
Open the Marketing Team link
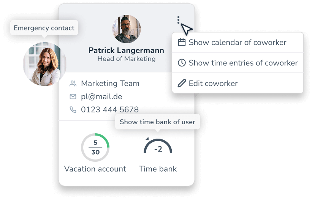pyautogui.click(x=110, y=84)
